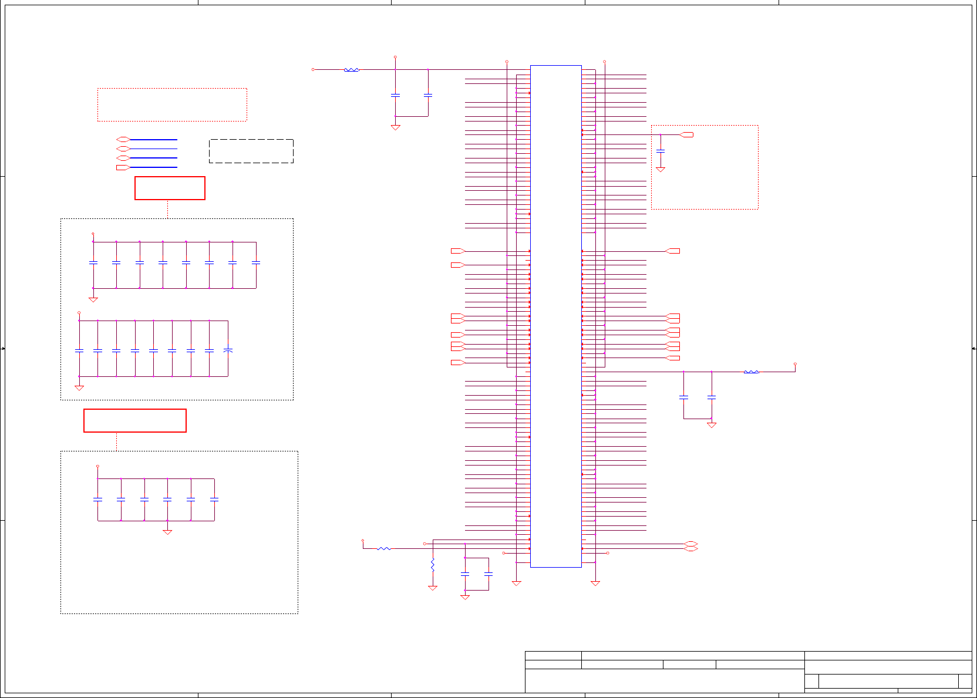Select the off-page port in the red dotted box

pos(686,134)
